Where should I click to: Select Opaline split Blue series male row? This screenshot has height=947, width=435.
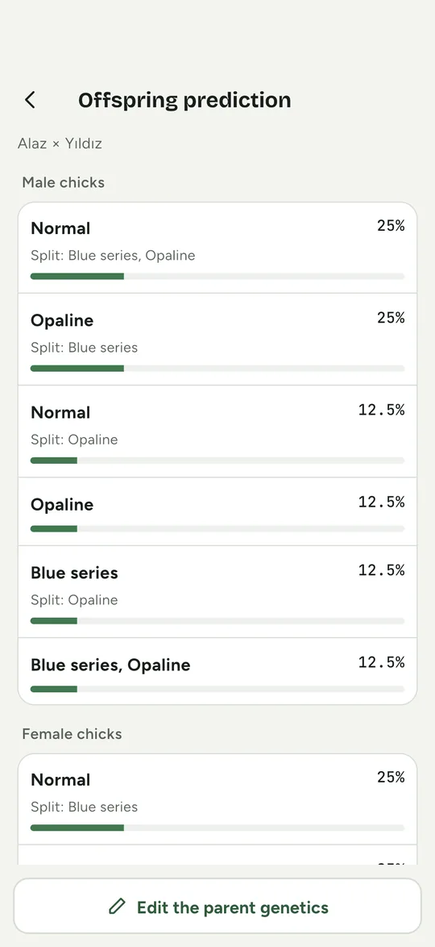point(217,340)
